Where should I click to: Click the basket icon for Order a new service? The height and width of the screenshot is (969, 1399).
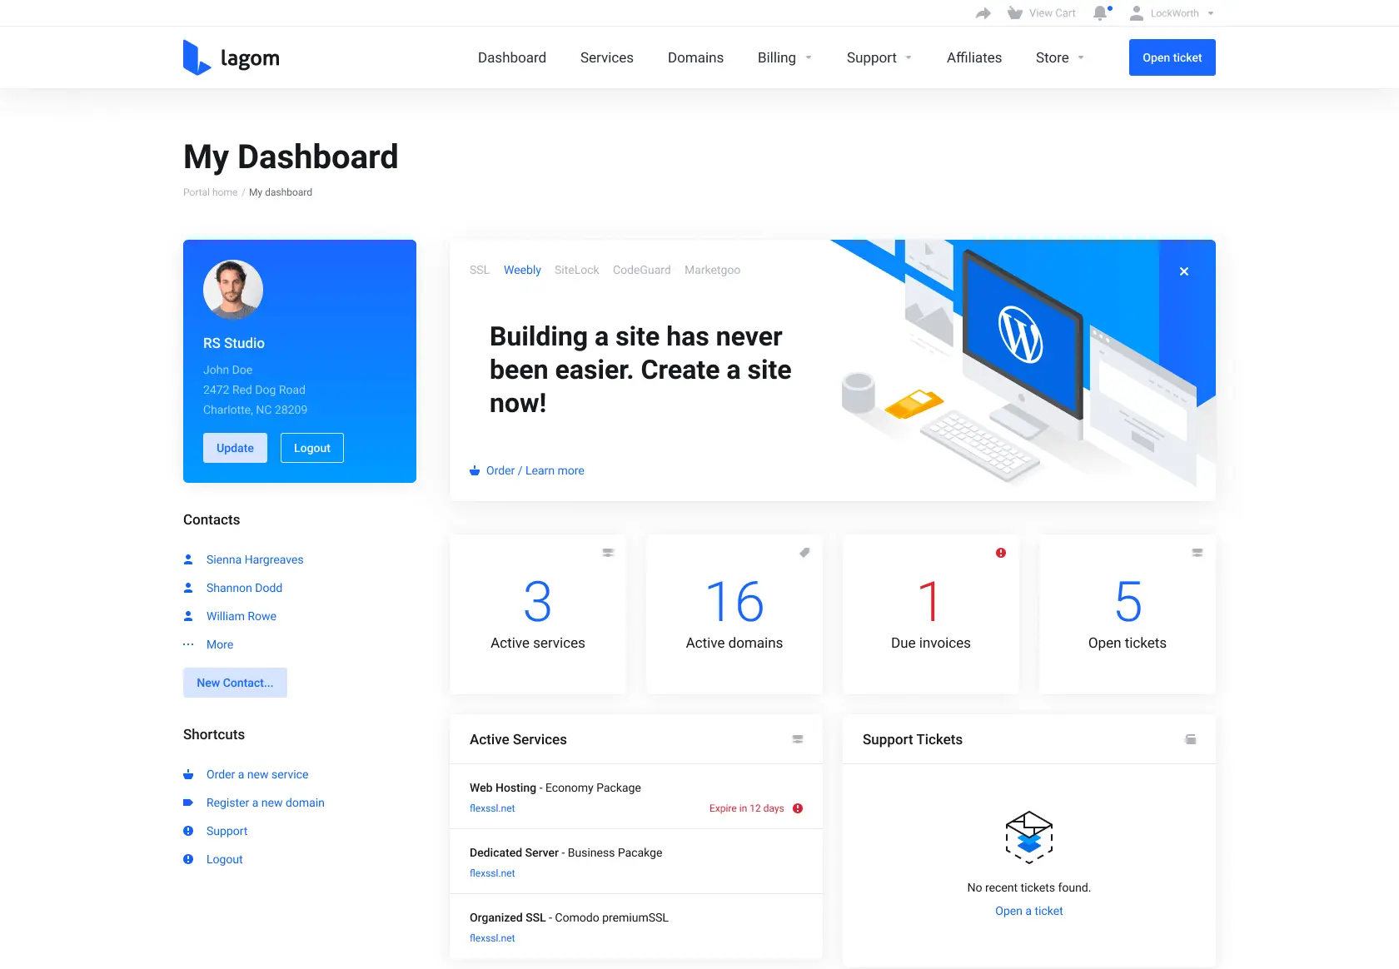[188, 774]
